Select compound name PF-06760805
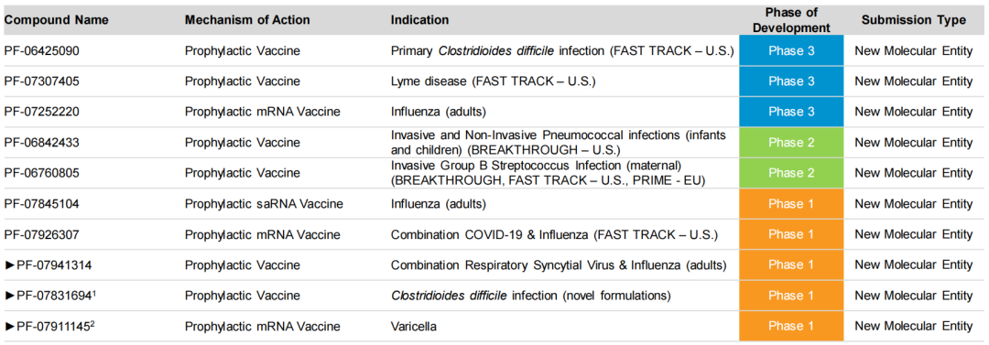This screenshot has height=345, width=989. click(x=41, y=173)
